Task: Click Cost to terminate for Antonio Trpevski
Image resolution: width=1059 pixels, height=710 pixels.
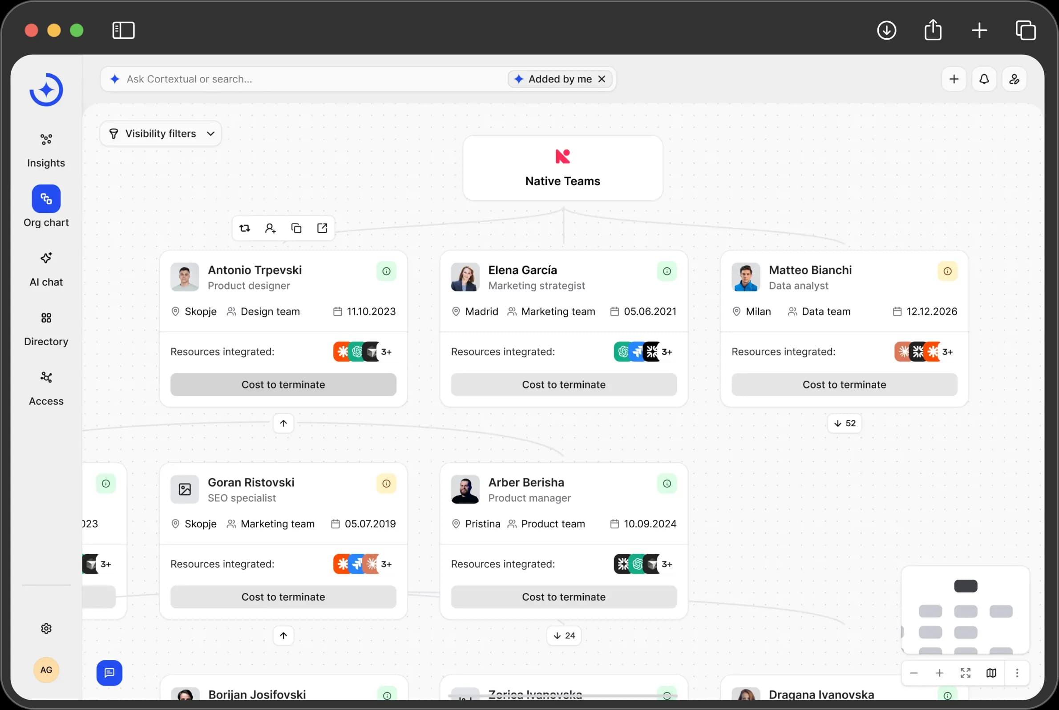Action: [283, 384]
